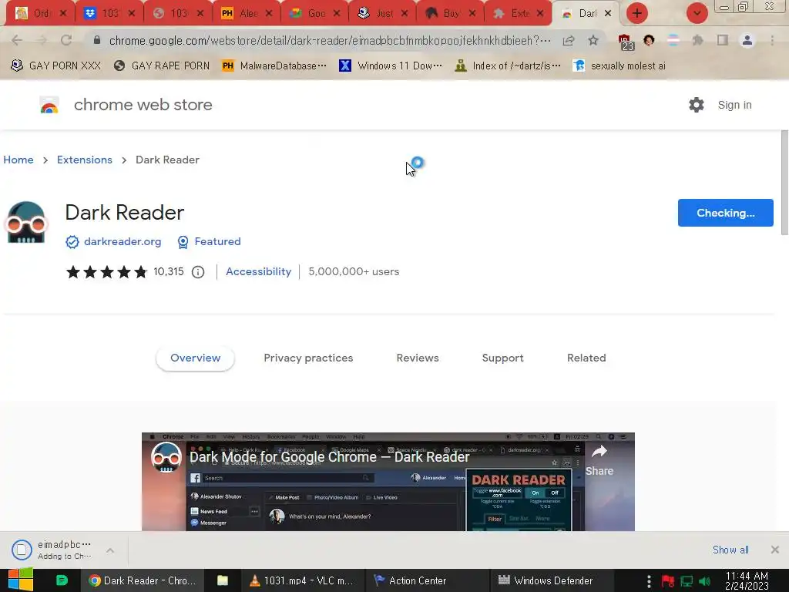
Task: Click the green taskbar app icon
Action: pos(62,580)
